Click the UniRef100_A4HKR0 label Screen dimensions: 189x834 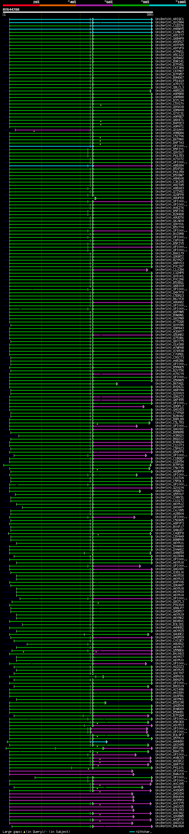coord(169,742)
